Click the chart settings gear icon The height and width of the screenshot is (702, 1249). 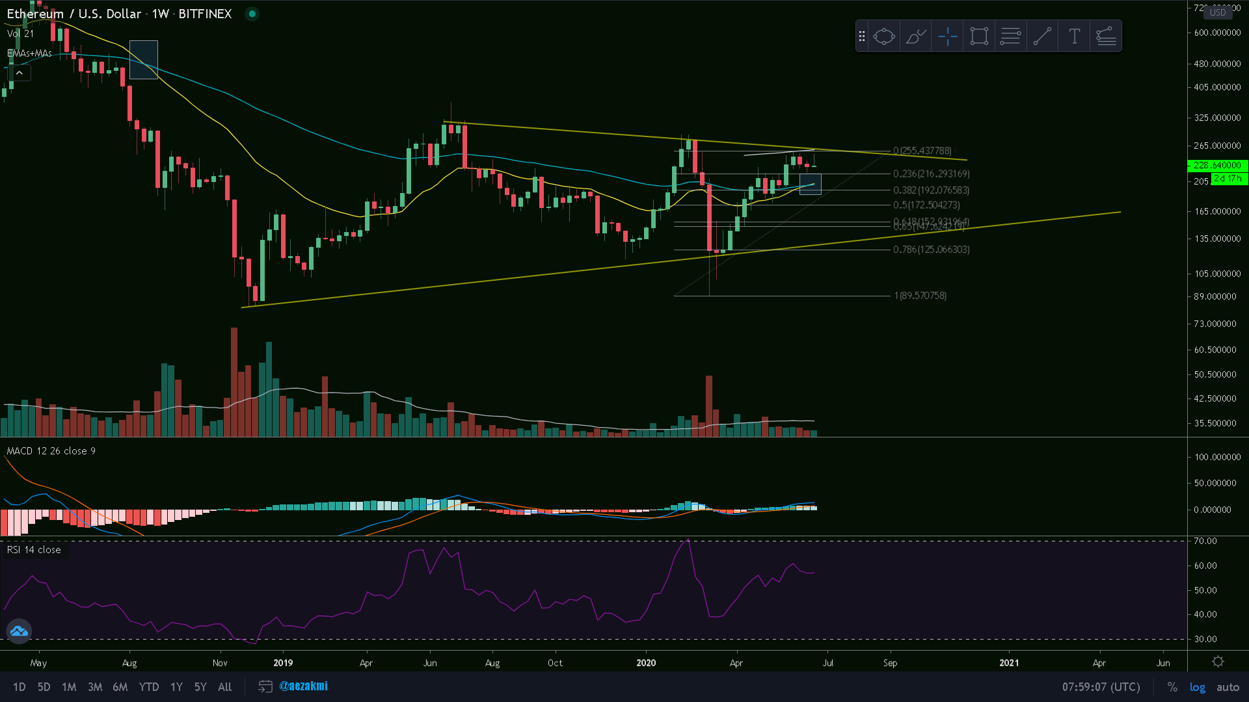[1218, 662]
